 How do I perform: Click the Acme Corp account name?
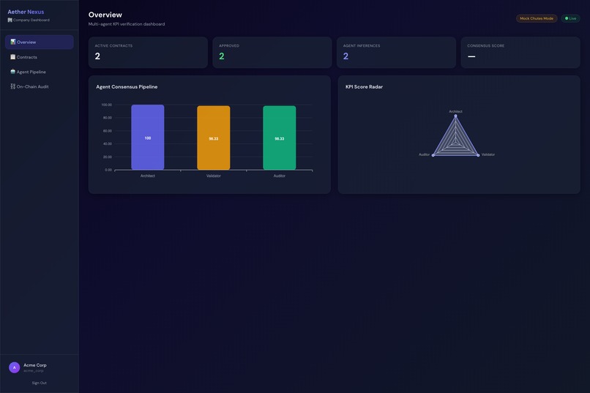point(35,365)
